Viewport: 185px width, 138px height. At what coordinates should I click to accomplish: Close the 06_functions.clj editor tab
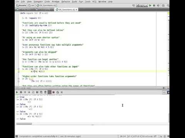click(76, 10)
